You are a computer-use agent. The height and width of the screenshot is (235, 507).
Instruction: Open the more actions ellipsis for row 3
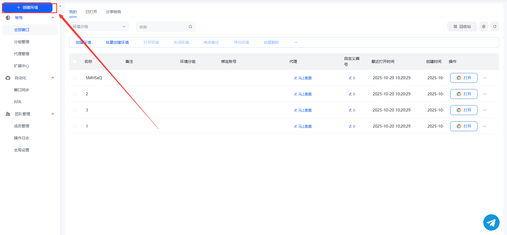[x=484, y=110]
